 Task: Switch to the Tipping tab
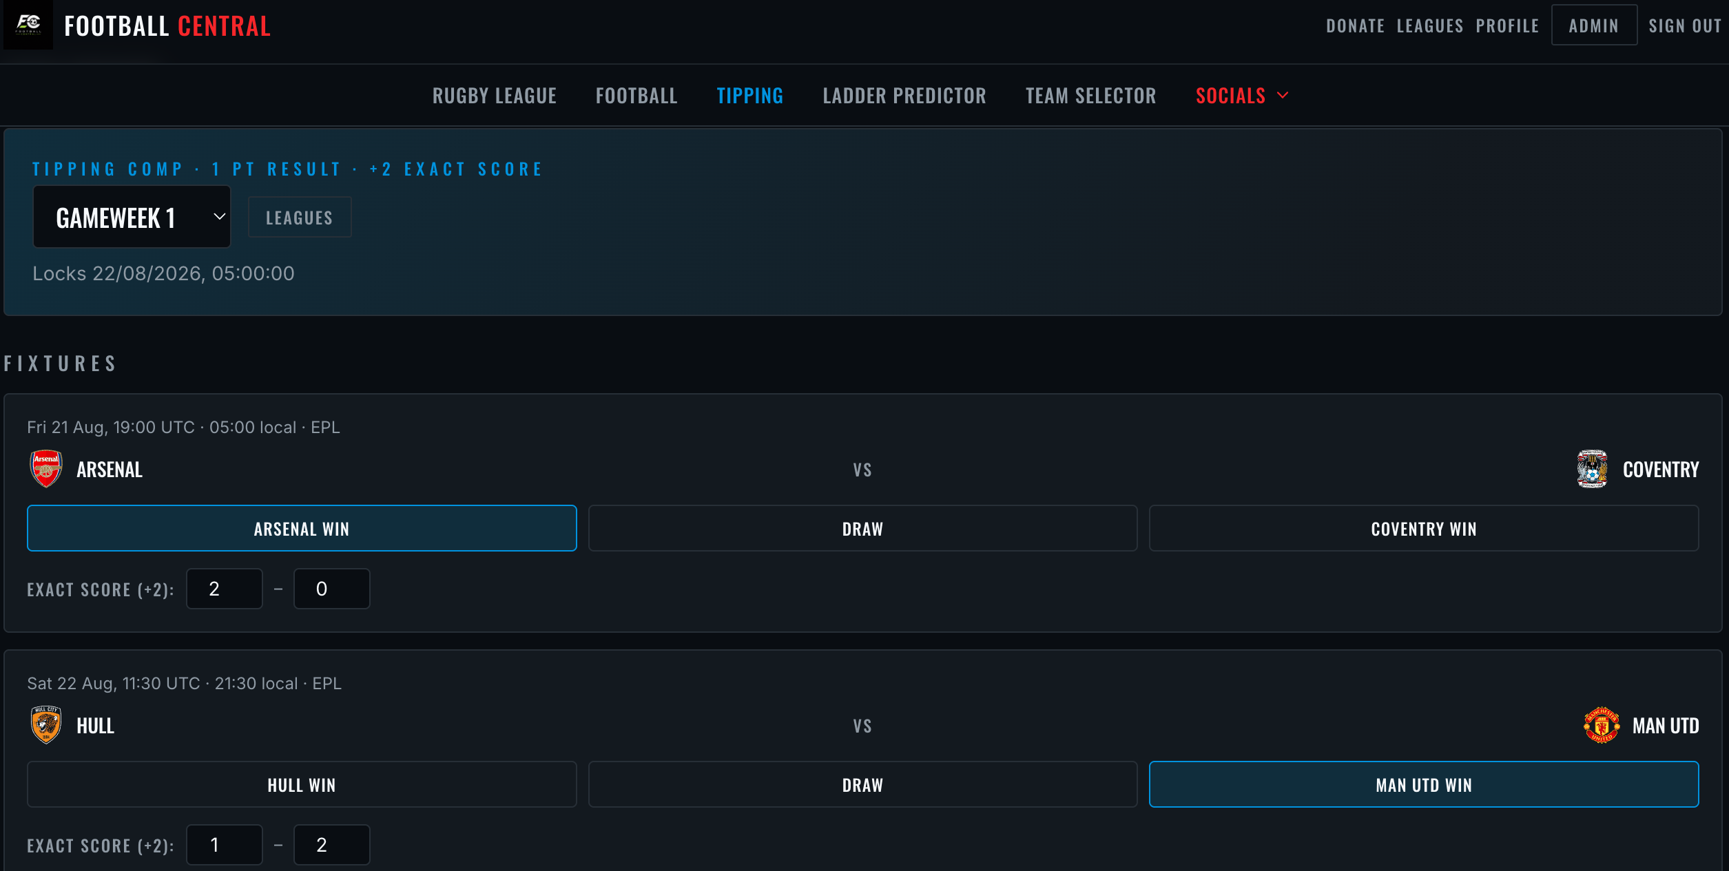click(x=750, y=95)
